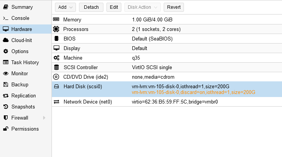Expand the Firewall submenu arrow
This screenshot has height=157, width=282.
44,118
